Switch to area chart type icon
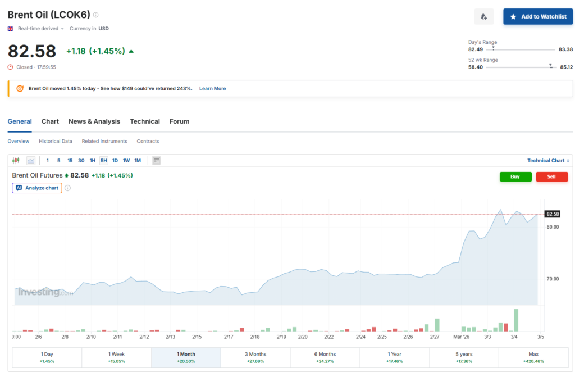The image size is (575, 372). point(31,161)
